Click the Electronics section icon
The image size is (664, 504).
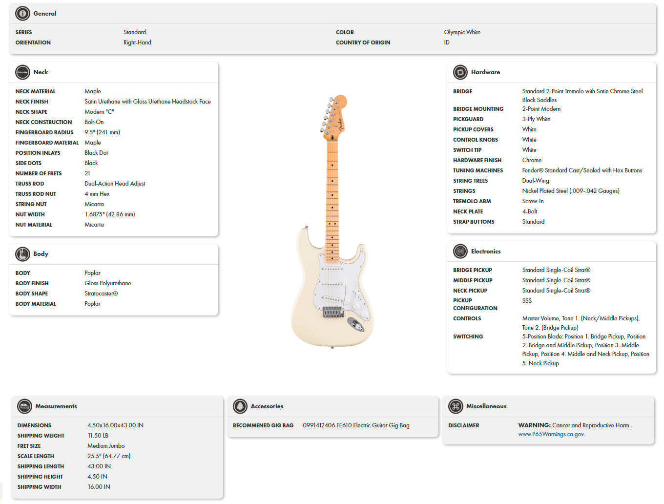click(x=460, y=251)
